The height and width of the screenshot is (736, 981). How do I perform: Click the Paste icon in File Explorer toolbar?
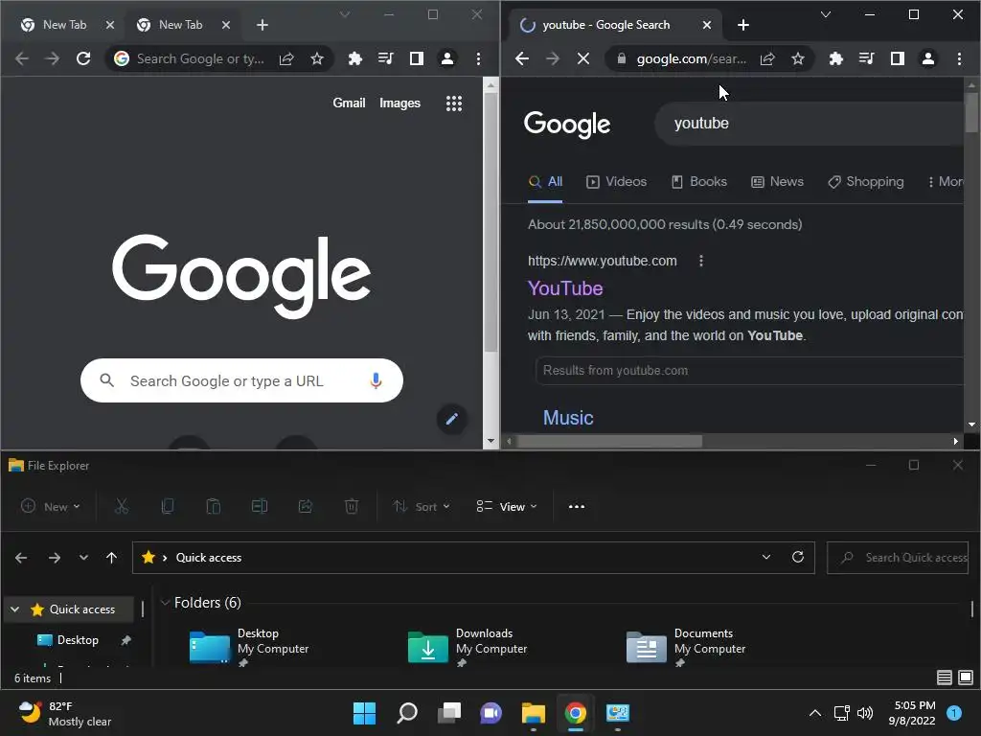pyautogui.click(x=214, y=506)
